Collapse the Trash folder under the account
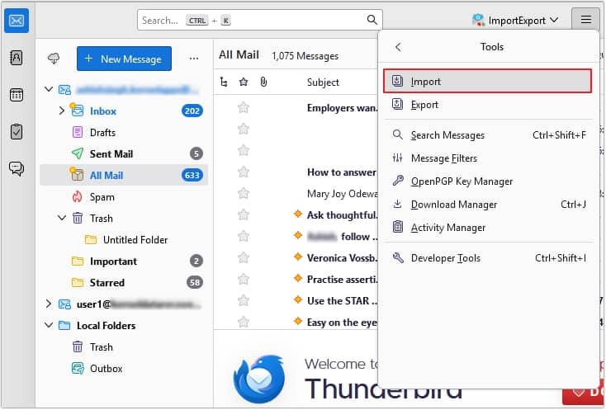Image resolution: width=606 pixels, height=410 pixels. click(x=62, y=218)
